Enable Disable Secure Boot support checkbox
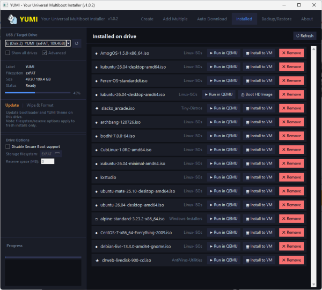The width and height of the screenshot is (322, 290). [8, 146]
